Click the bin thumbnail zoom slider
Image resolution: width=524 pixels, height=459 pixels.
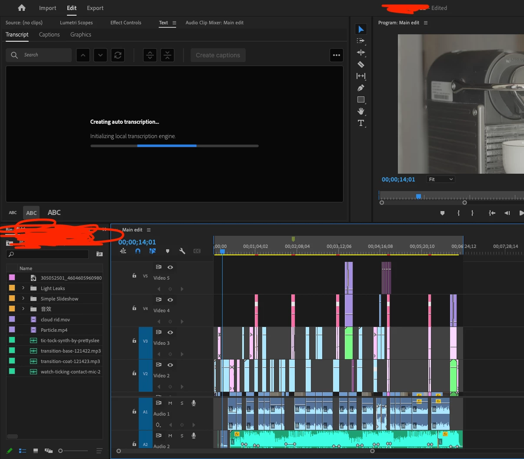click(x=74, y=451)
